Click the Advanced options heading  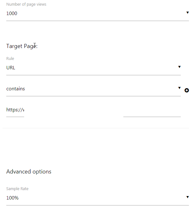[29, 172]
